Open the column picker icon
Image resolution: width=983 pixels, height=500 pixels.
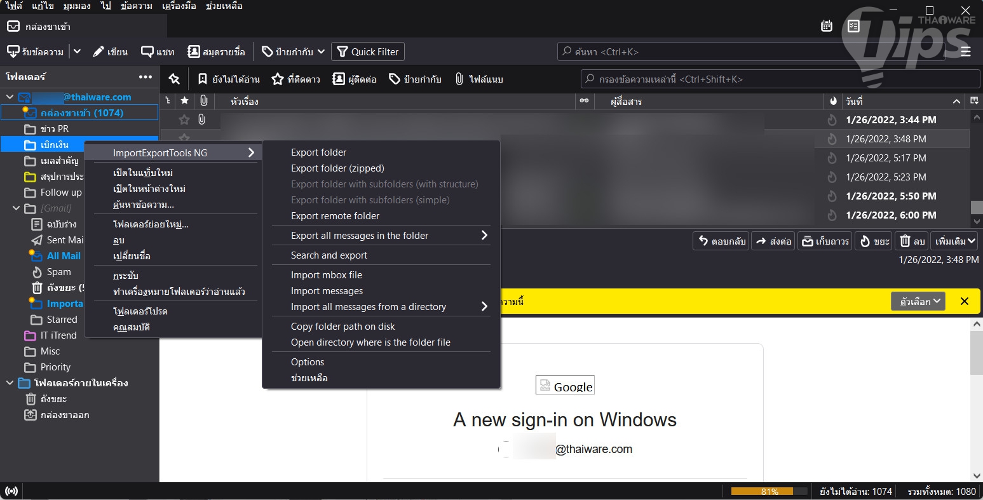[974, 101]
